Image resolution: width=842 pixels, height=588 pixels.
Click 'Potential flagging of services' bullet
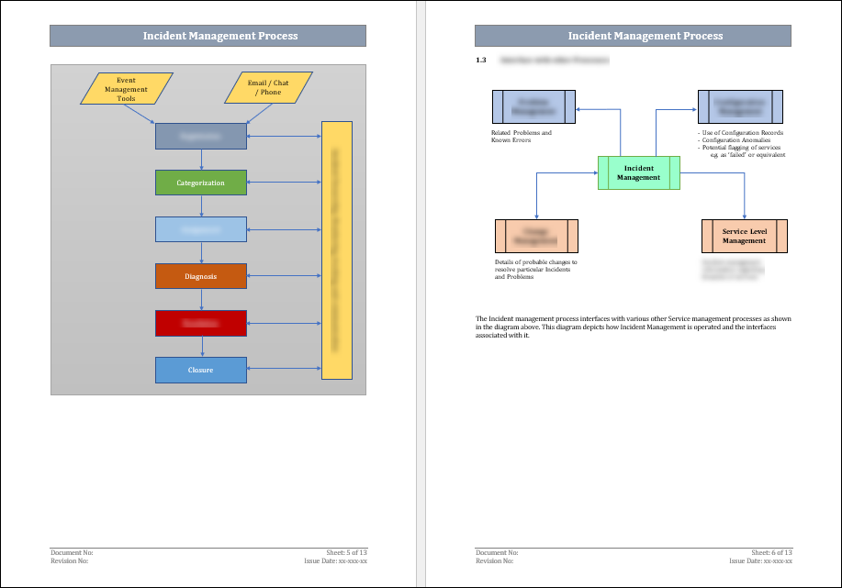coord(741,147)
